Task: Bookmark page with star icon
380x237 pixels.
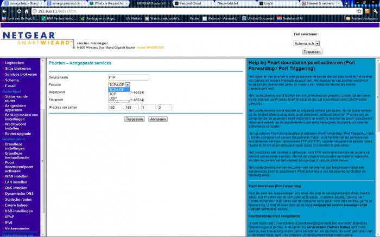Action: tap(359, 11)
